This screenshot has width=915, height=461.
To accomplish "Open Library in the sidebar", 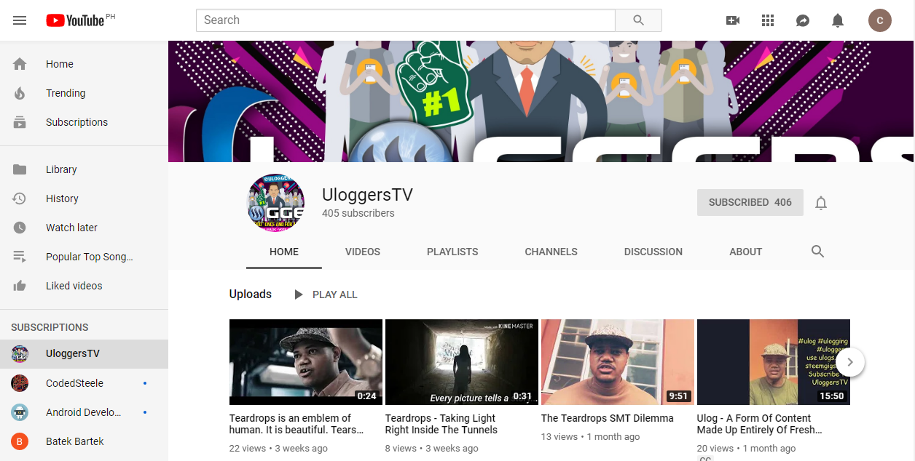I will coord(84,169).
